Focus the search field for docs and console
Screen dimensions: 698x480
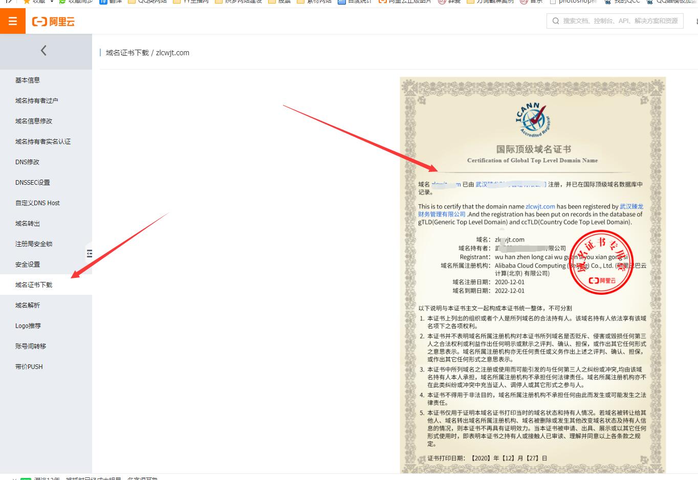(615, 21)
